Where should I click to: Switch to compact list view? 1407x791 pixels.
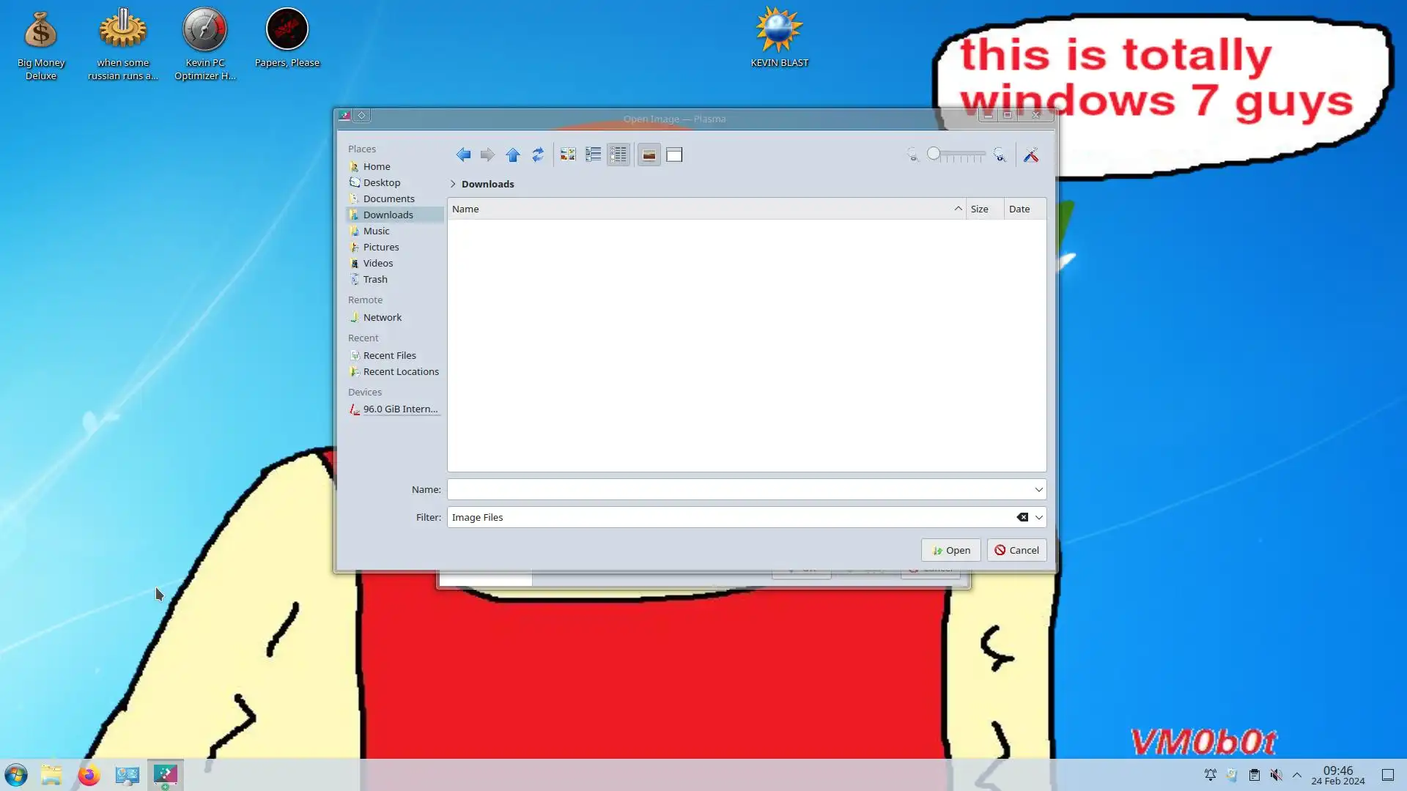(593, 155)
